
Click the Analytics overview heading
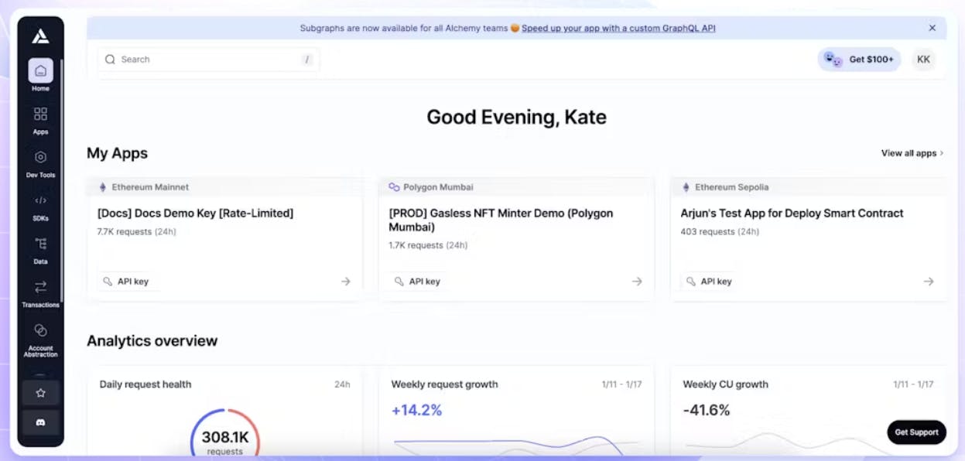[152, 341]
